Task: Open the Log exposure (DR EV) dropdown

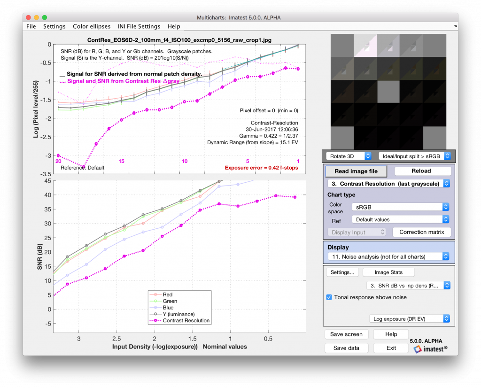Action: coord(410,318)
